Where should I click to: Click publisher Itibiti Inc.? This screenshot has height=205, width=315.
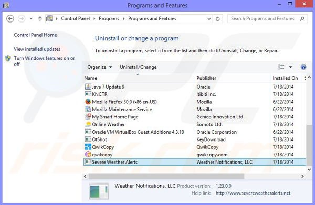pos(206,94)
